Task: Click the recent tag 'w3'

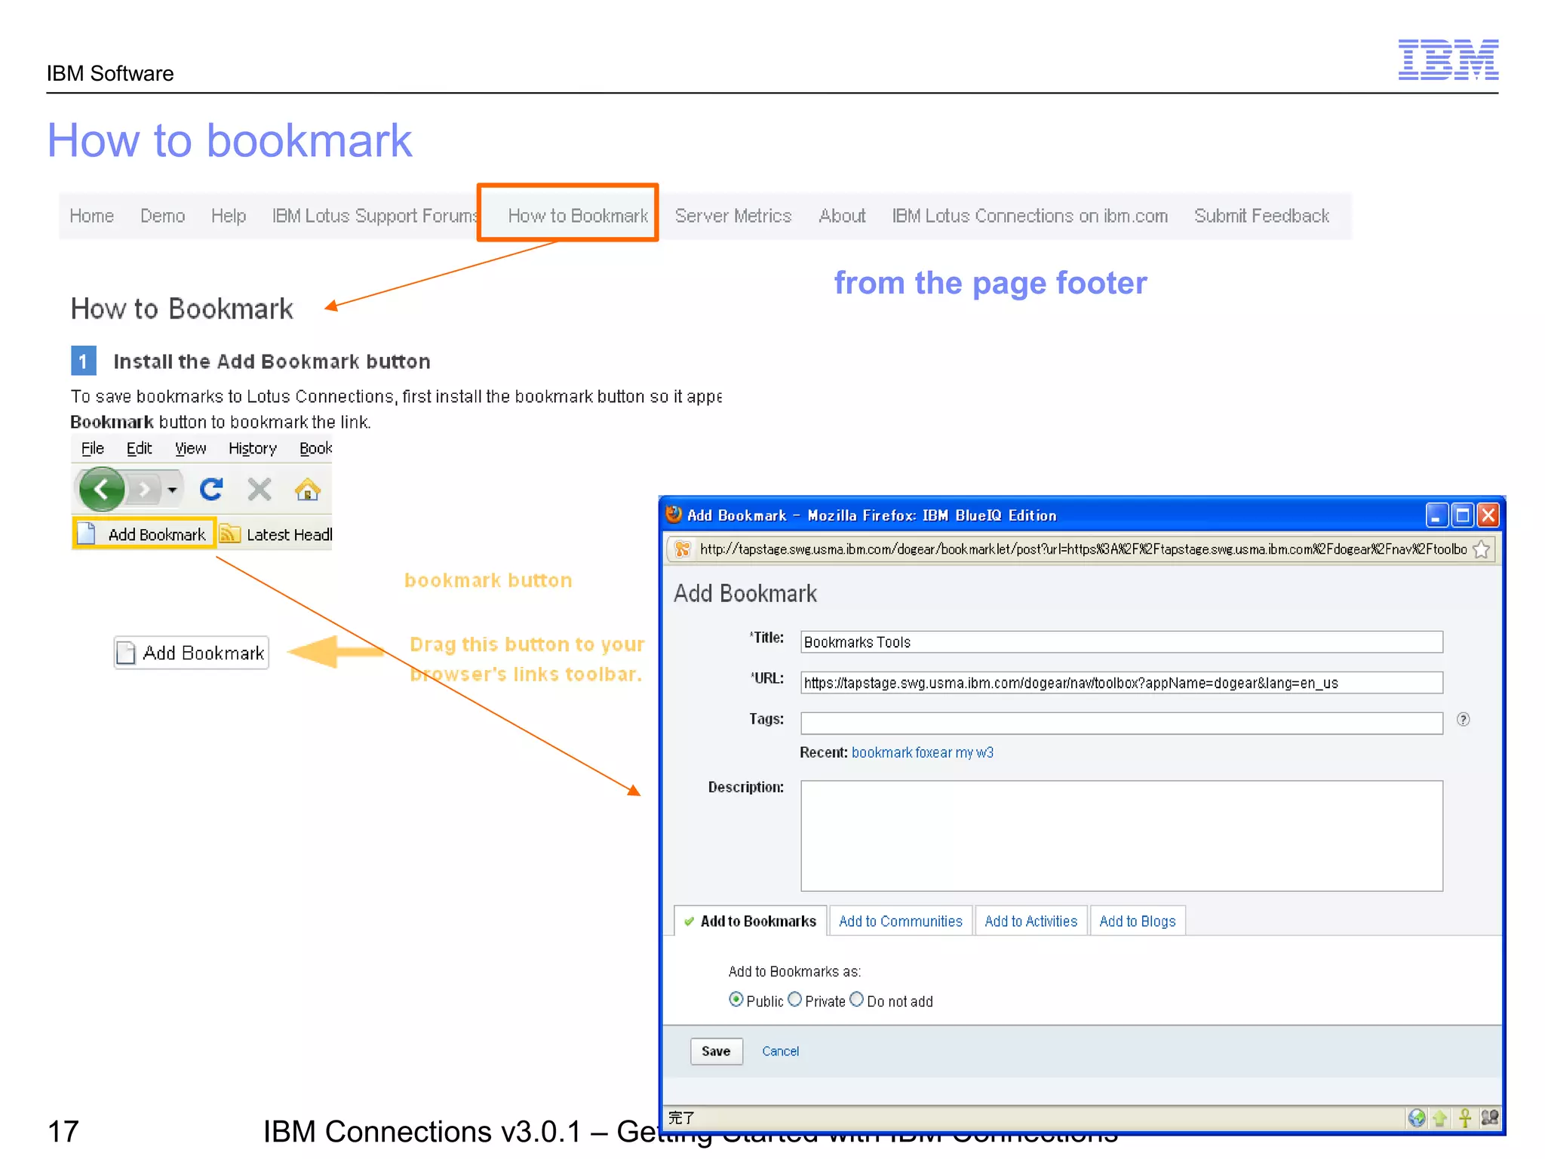Action: 984,752
